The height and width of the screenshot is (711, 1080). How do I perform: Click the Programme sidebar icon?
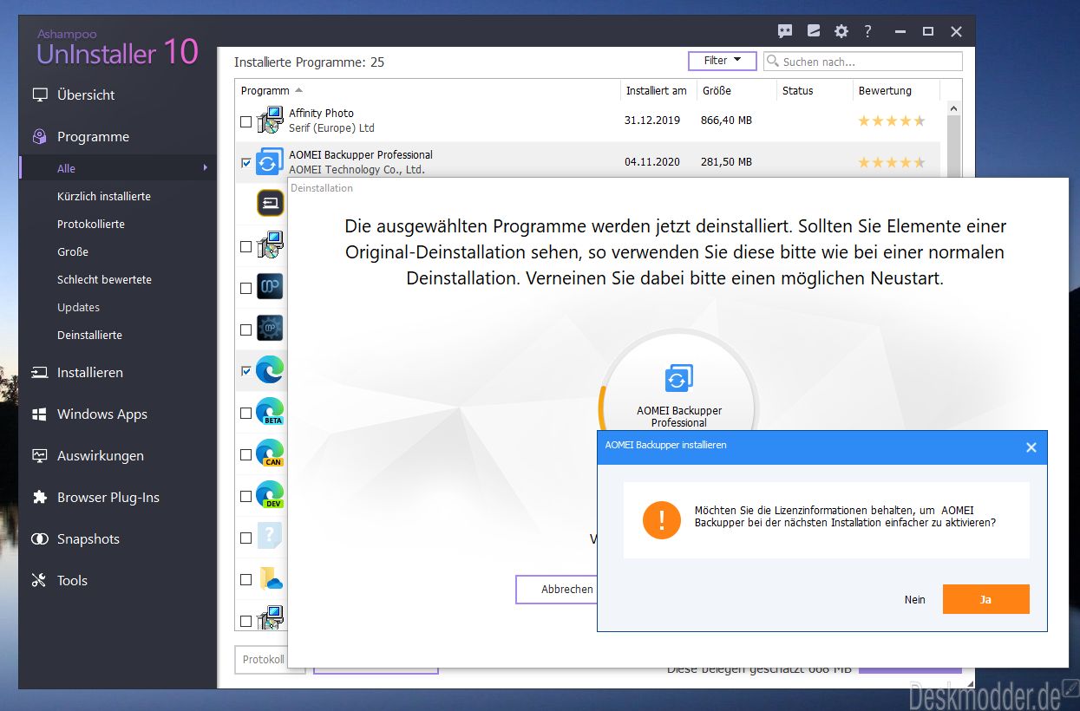[39, 136]
